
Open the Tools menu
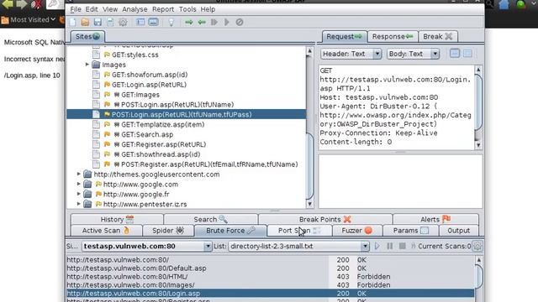[187, 9]
